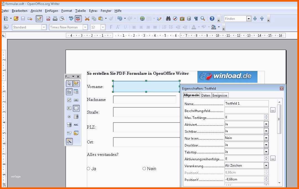The image size is (299, 189).
Task: Toggle the form wizards icon
Action: 69,141
